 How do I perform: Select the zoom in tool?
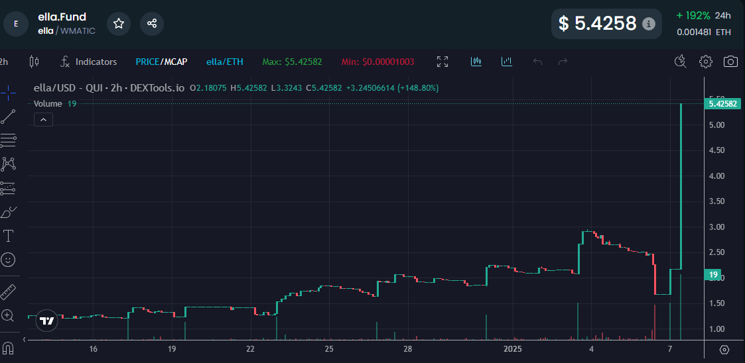point(7,315)
